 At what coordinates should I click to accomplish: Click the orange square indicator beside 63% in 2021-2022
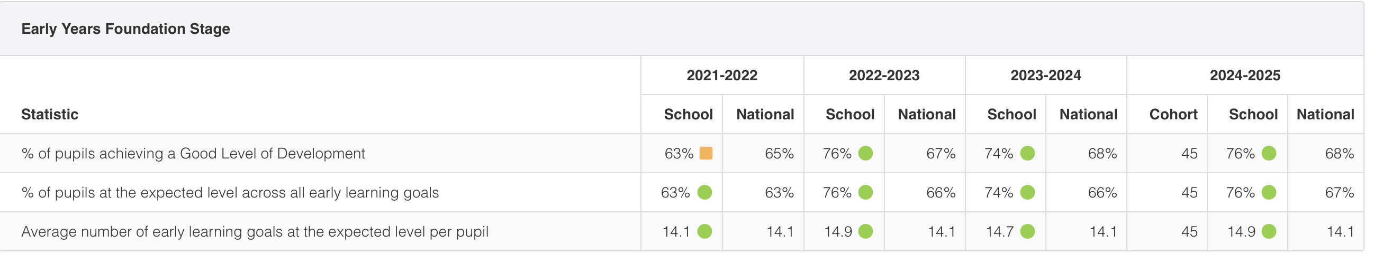click(706, 153)
